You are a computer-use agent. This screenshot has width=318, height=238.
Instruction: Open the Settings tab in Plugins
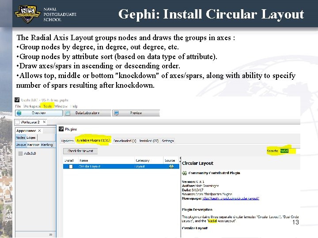[x=168, y=141]
